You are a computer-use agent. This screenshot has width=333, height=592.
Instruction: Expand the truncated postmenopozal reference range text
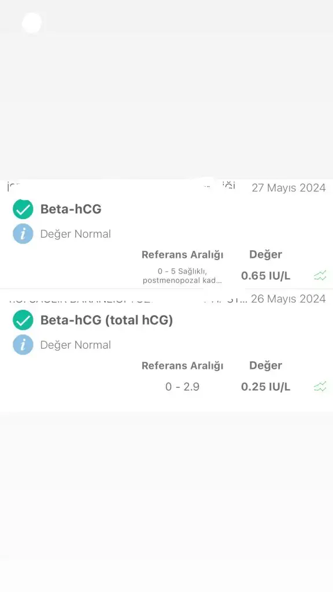click(182, 276)
